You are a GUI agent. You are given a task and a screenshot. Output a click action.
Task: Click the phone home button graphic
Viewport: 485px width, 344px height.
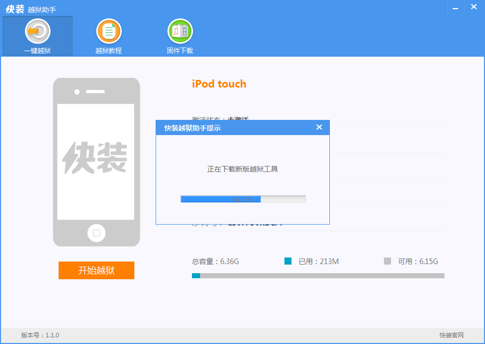[x=96, y=233]
